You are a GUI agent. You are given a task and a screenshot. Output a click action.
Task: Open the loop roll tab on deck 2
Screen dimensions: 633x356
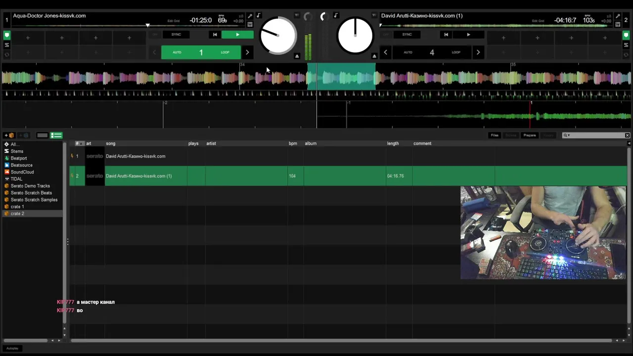click(x=626, y=53)
